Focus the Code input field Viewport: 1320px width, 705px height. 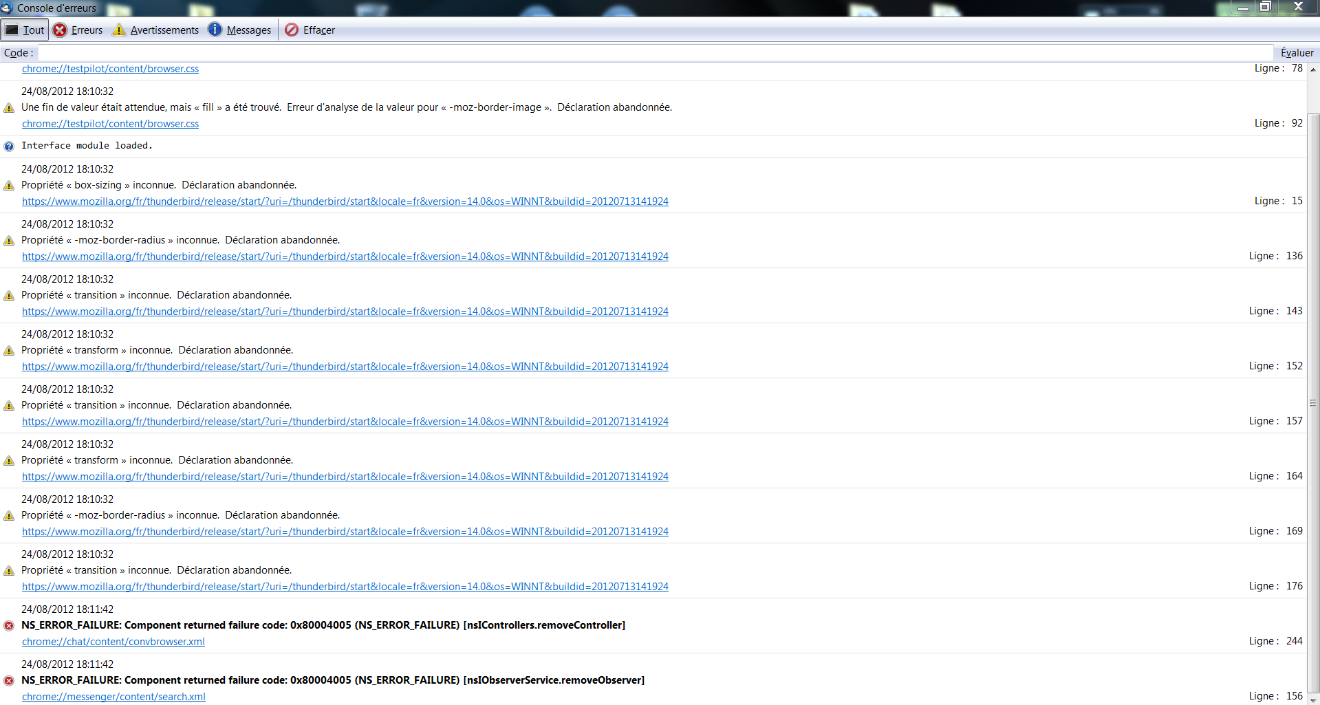pos(656,52)
